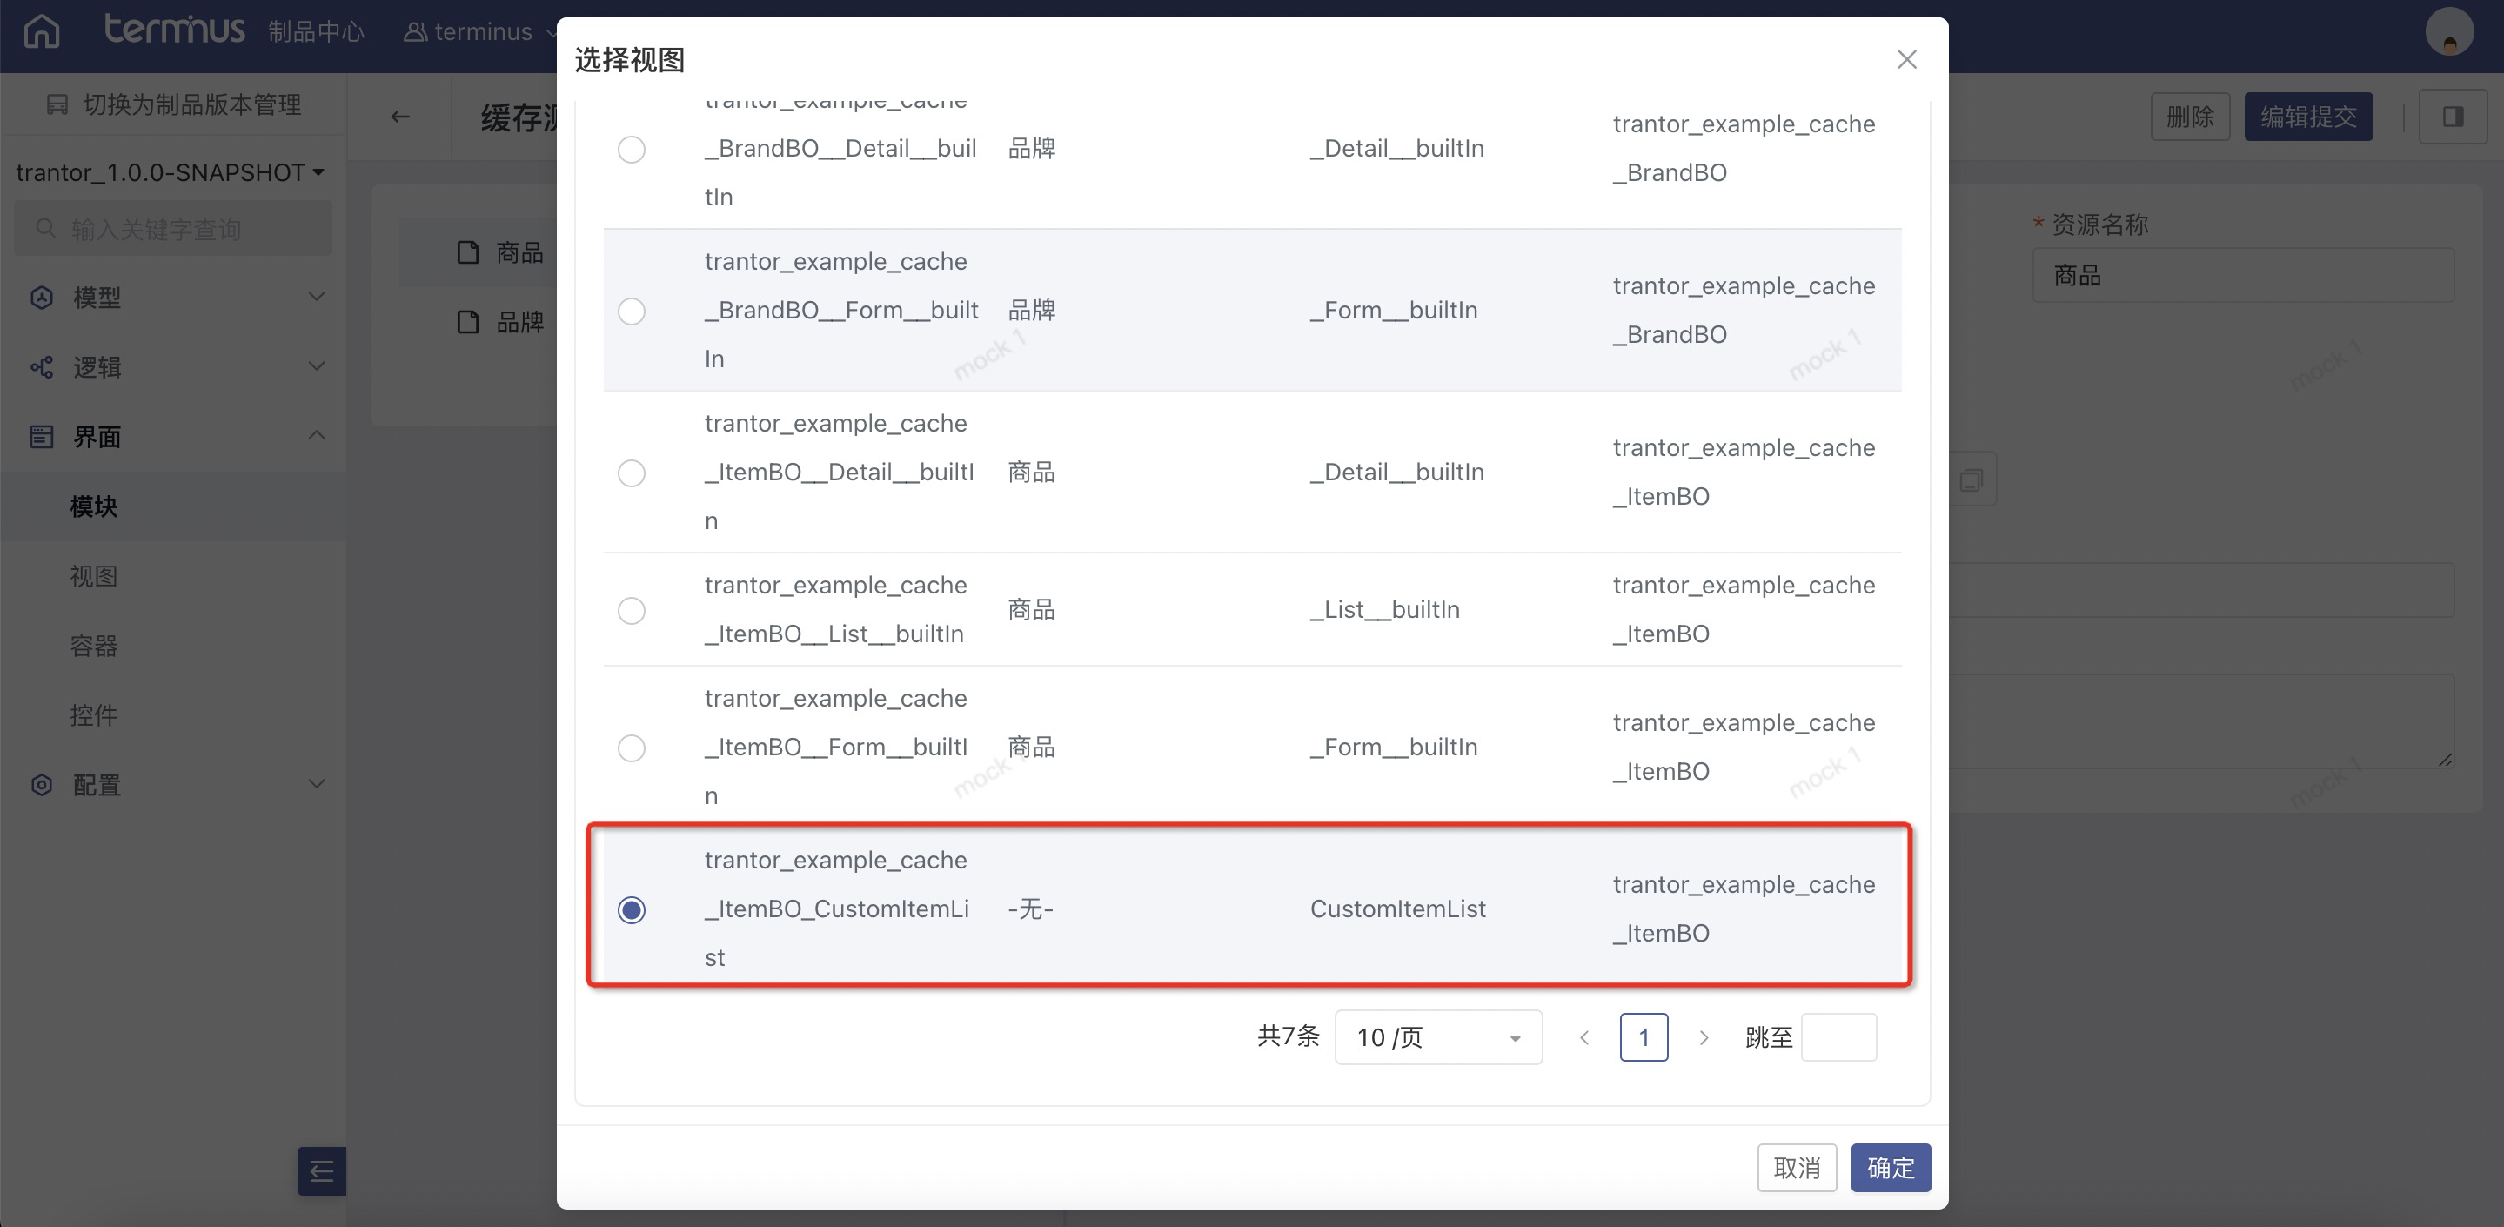Screen dimensions: 2504x1227
Task: Expand the 模型 menu group
Action: point(173,298)
